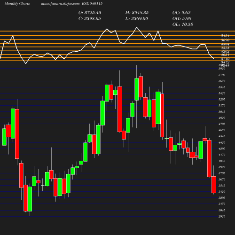Click the 4670 price axis label

pyautogui.click(x=222, y=130)
